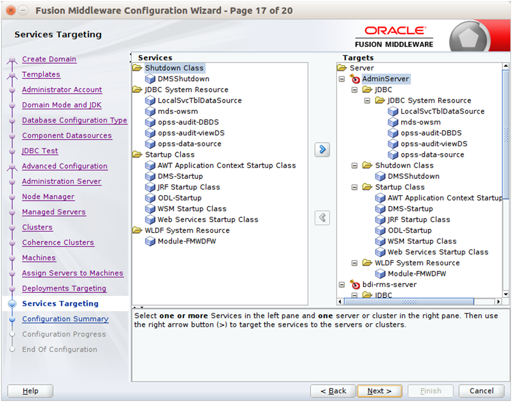512x402 pixels.
Task: Select opss-data-source under AdminServer in Targets
Action: click(x=433, y=155)
